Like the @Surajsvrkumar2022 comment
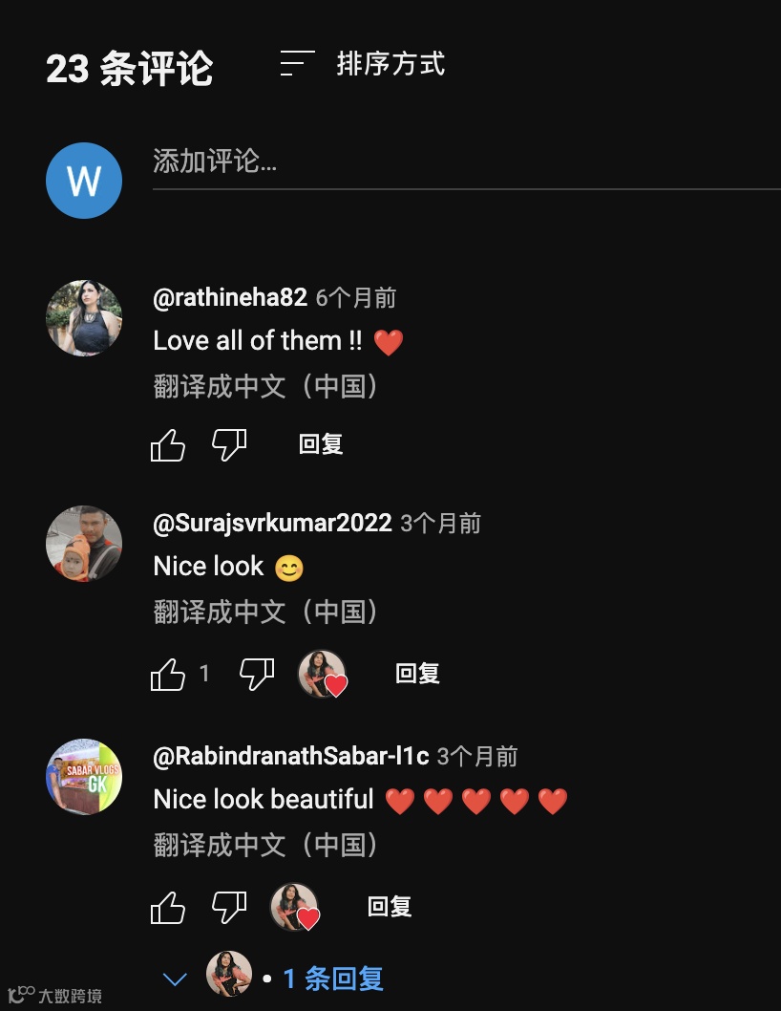The height and width of the screenshot is (1011, 781). click(167, 675)
